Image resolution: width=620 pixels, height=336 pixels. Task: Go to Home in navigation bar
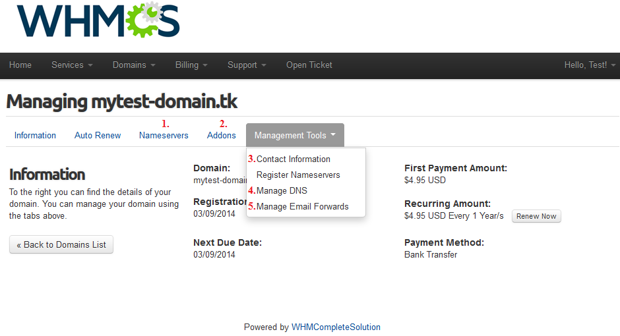pyautogui.click(x=20, y=65)
